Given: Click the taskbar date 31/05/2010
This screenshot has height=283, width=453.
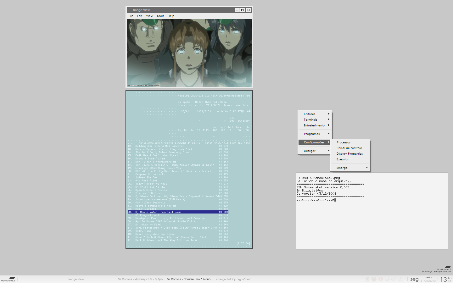Looking at the screenshot, I should pos(428,281).
